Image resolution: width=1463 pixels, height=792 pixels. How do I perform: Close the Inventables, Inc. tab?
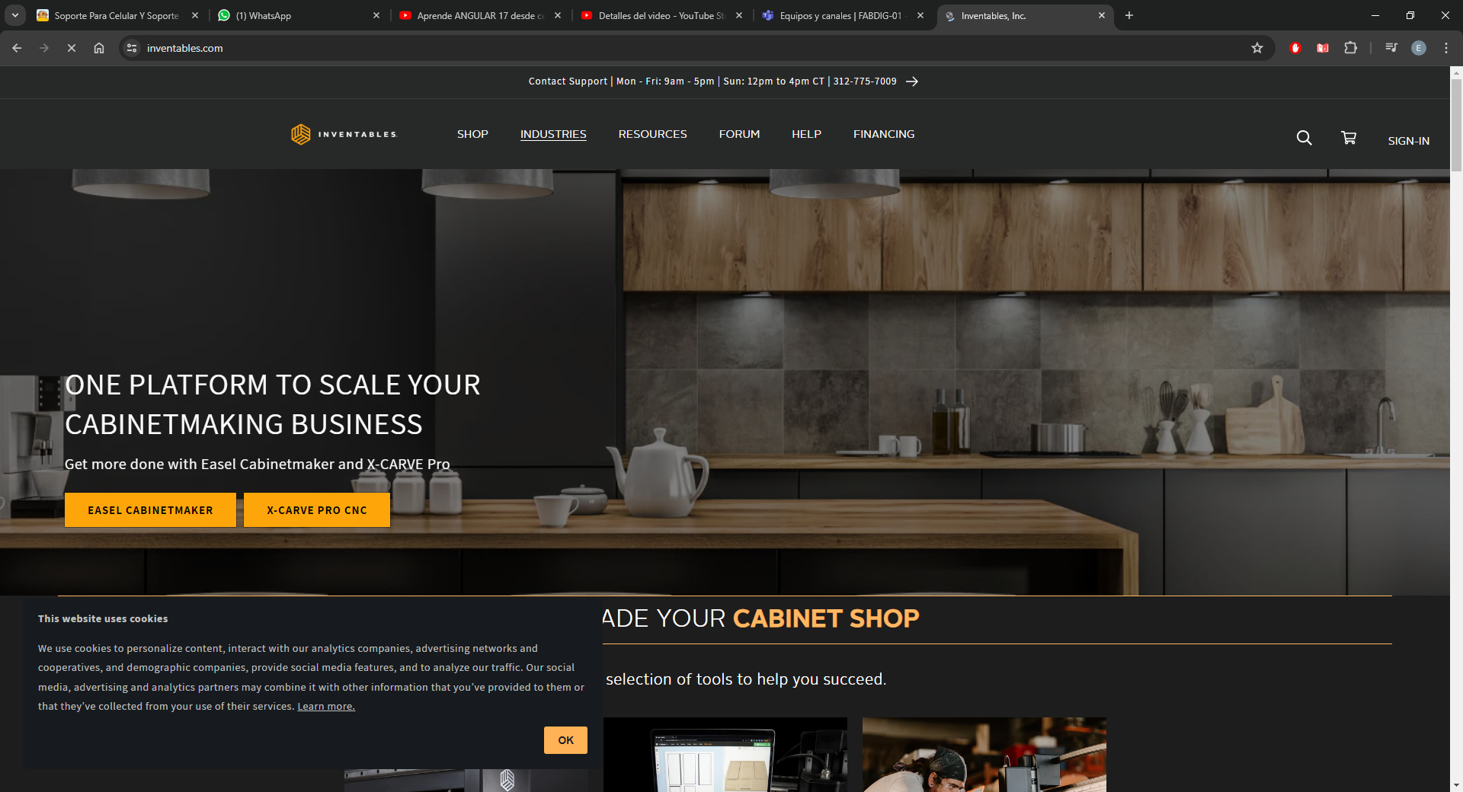click(x=1102, y=15)
